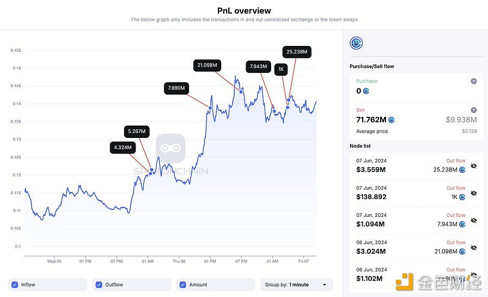Open the Sell help question-mark icon
The height and width of the screenshot is (297, 488).
[x=474, y=110]
